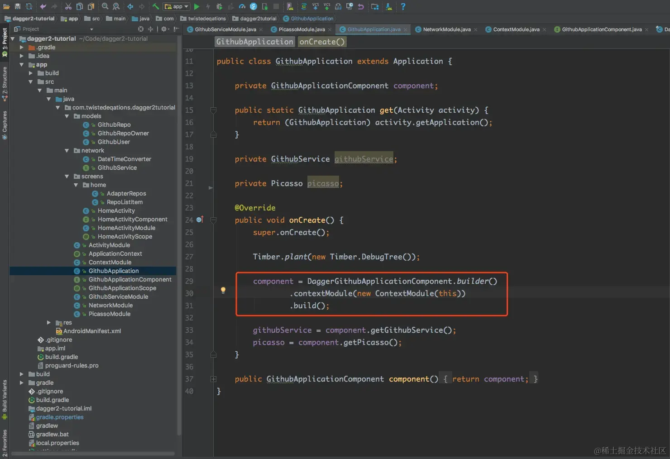The height and width of the screenshot is (459, 670).
Task: Open the app run configuration dropdown
Action: tap(177, 6)
